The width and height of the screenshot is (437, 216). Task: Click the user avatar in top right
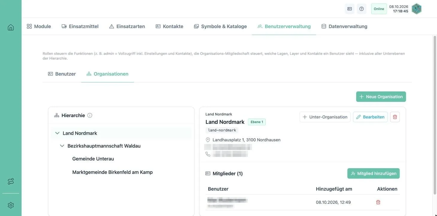tap(417, 9)
